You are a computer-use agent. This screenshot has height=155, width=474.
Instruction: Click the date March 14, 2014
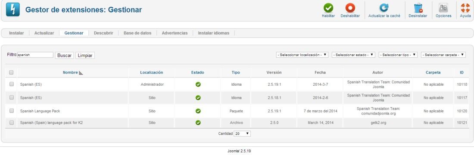[x=321, y=123]
